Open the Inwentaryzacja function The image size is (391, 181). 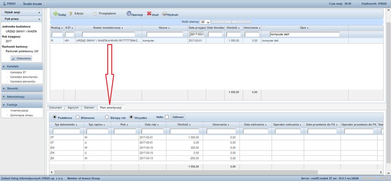[x=19, y=111]
